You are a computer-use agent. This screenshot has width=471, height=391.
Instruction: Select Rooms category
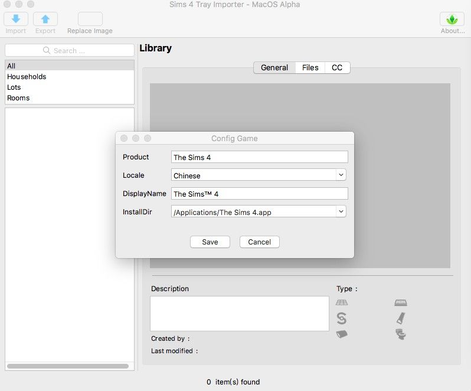pos(70,97)
